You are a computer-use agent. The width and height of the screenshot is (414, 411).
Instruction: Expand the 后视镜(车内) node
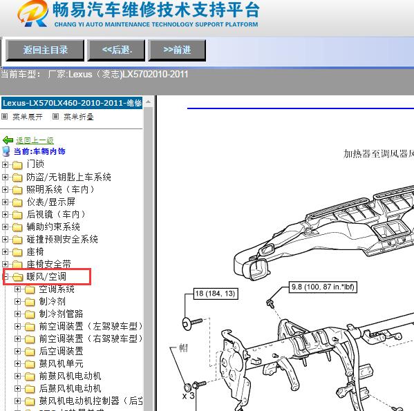pyautogui.click(x=5, y=214)
